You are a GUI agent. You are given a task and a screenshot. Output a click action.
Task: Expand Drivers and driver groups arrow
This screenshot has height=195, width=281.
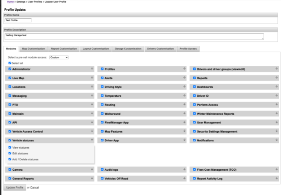point(276,69)
